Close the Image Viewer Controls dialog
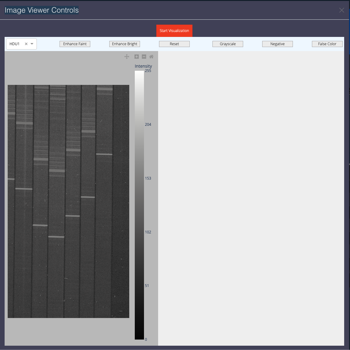The width and height of the screenshot is (350, 350). pyautogui.click(x=341, y=10)
